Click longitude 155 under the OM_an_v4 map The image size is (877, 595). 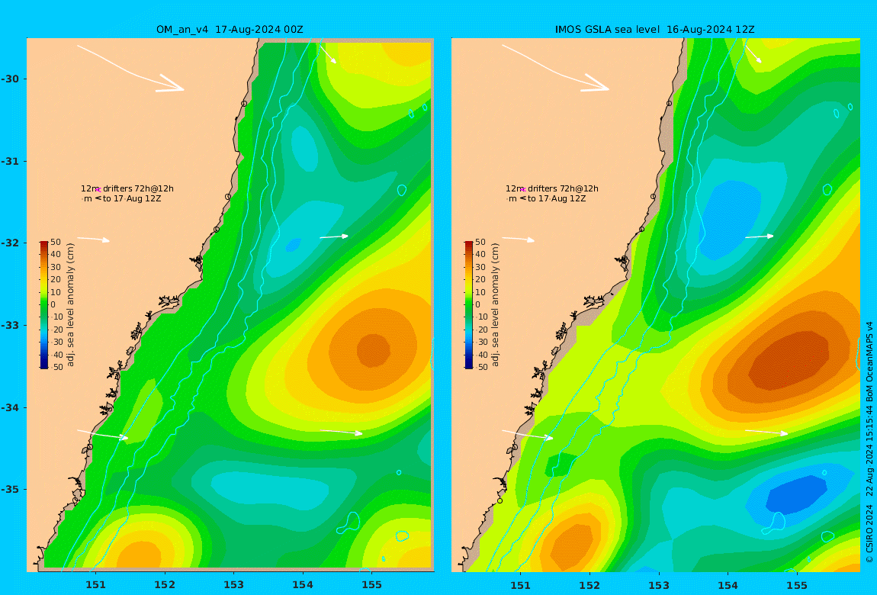pos(372,585)
